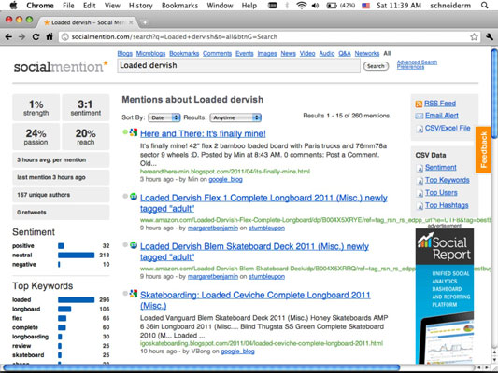Screen dimensions: 498x373
Task: Click source icon of Here and There result
Action: (x=134, y=132)
